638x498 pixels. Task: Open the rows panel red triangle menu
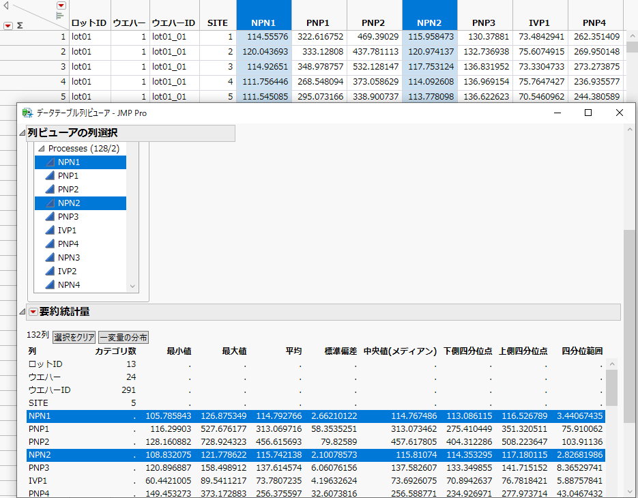8,25
